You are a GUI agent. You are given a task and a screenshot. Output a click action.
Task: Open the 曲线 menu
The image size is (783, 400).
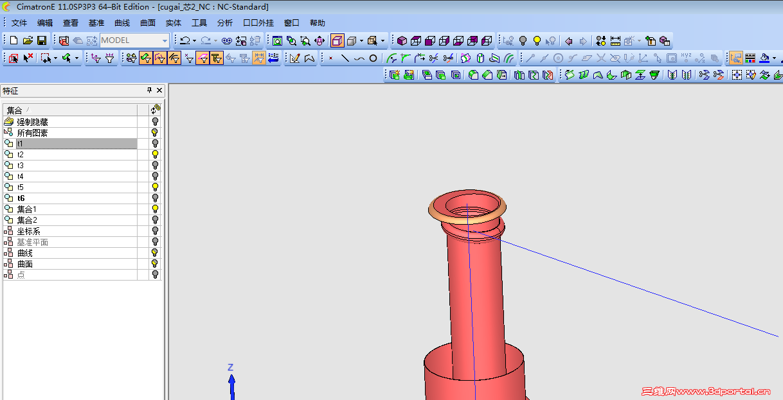[122, 23]
